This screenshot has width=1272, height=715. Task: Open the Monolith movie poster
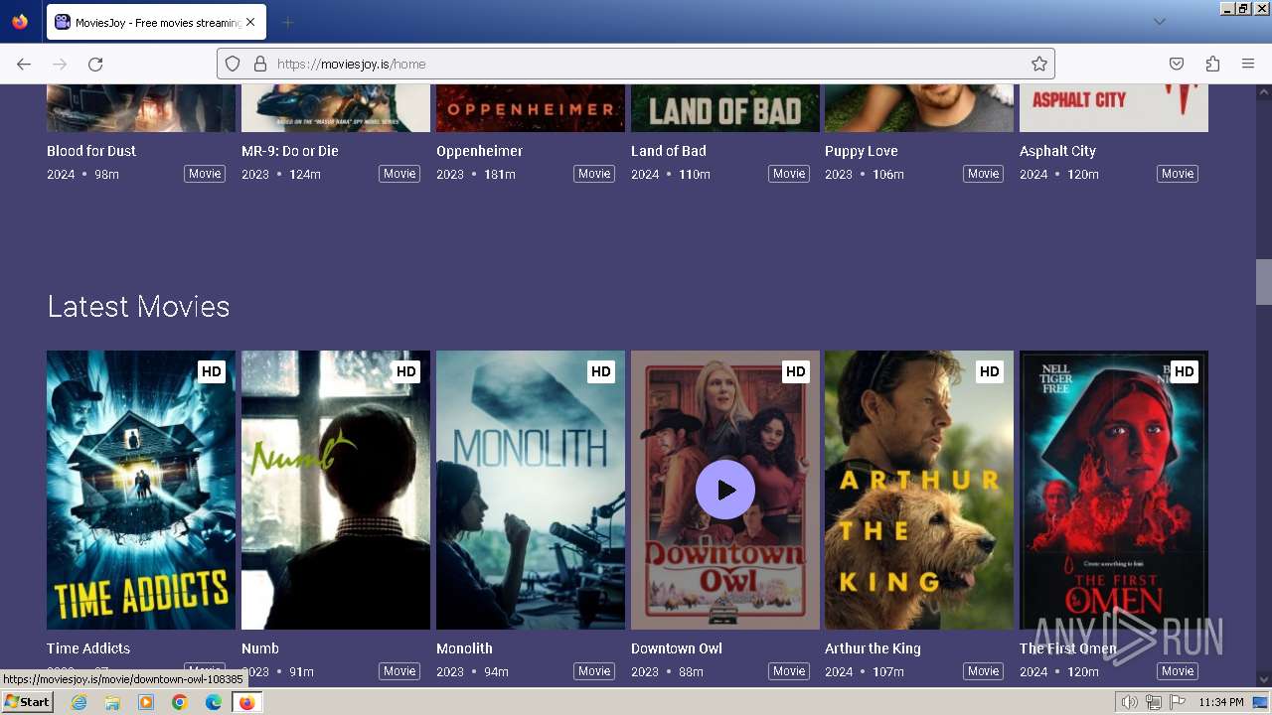click(531, 490)
